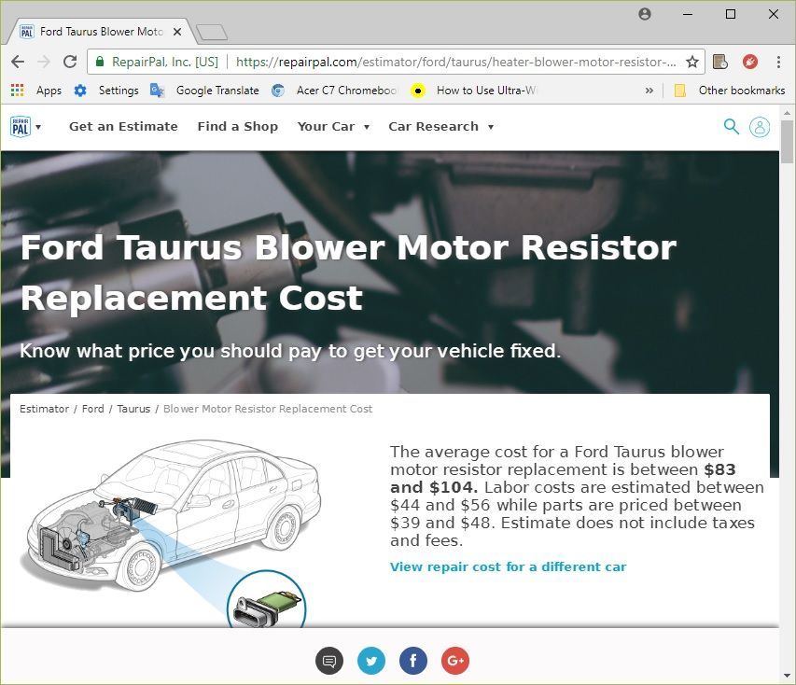Open the red circular extension icon
796x685 pixels.
tap(749, 62)
